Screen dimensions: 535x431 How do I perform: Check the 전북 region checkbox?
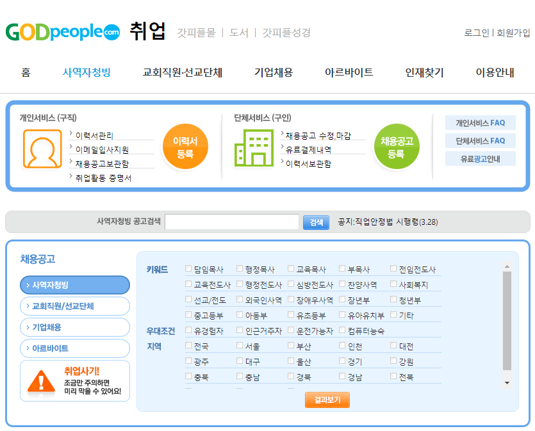point(393,376)
